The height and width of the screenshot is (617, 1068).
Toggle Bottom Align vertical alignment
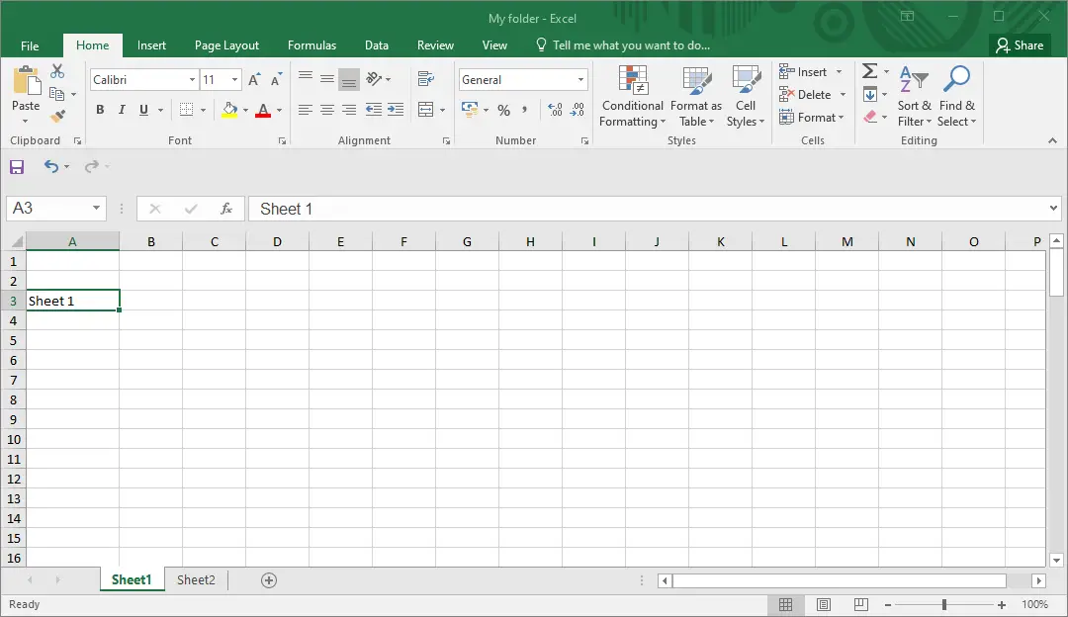(349, 80)
